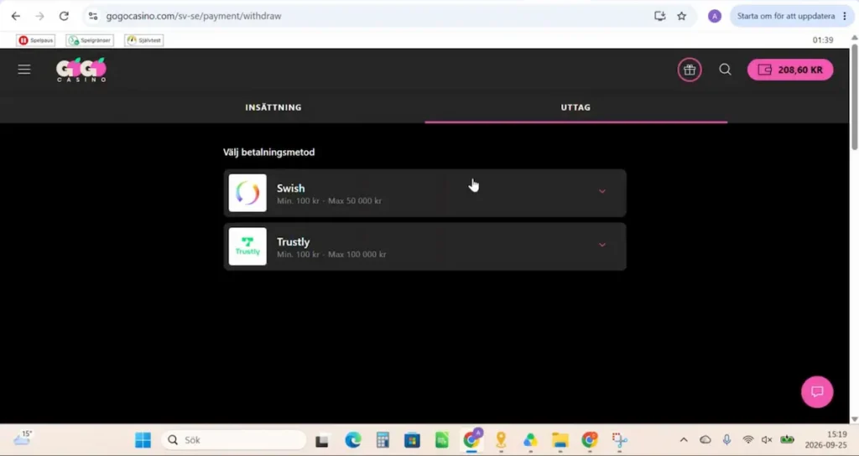Open the wallet balance 208,60 KR button
This screenshot has width=859, height=456.
(790, 70)
